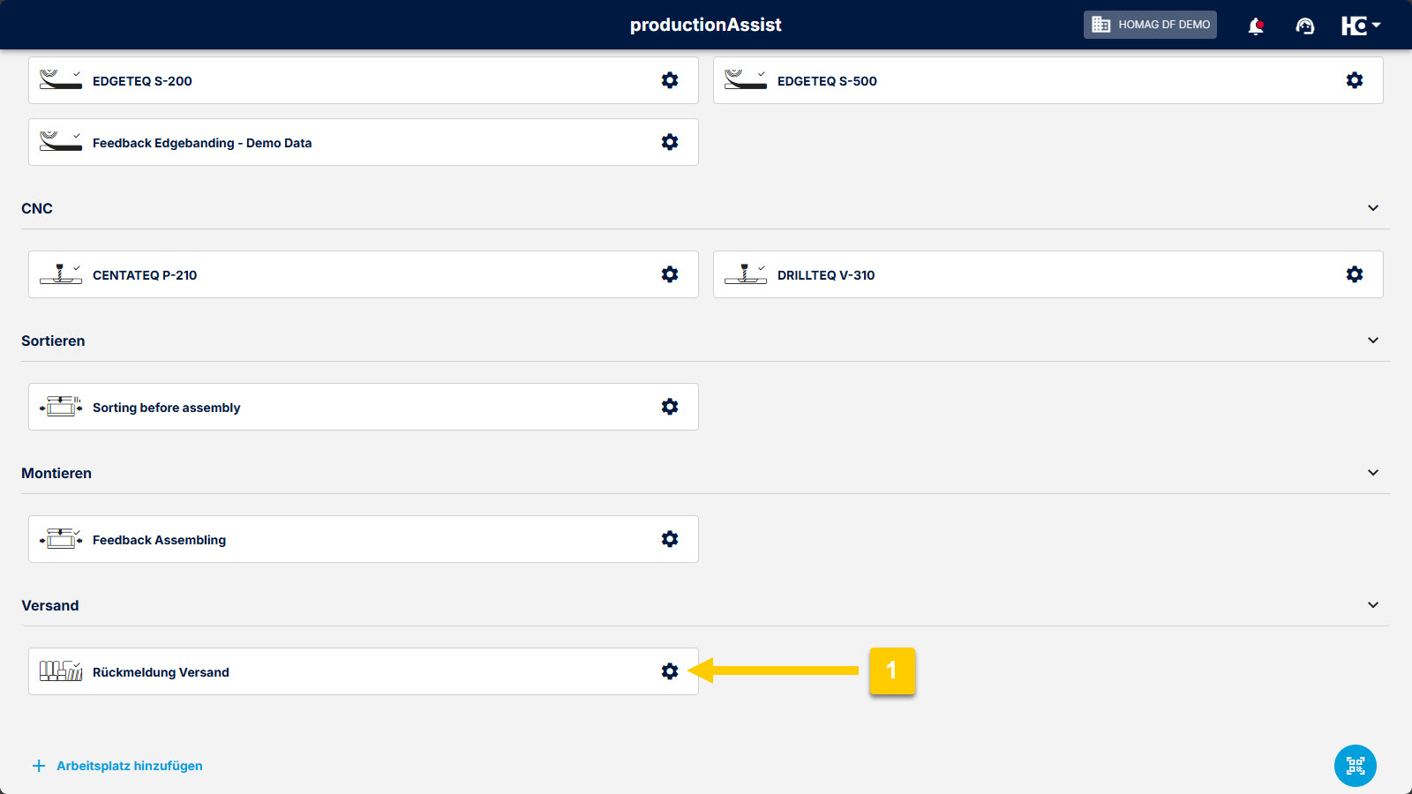Viewport: 1412px width, 794px height.
Task: Collapse the Sortieren section chevron
Action: (1372, 341)
